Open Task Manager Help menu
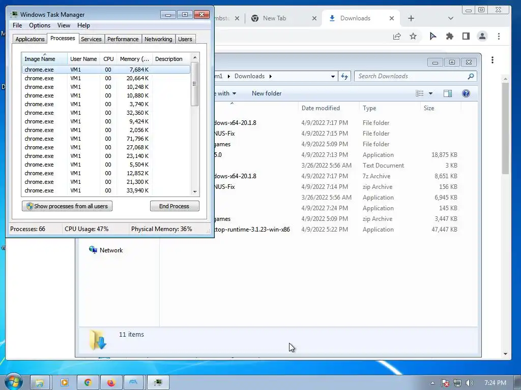This screenshot has width=521, height=390. click(x=83, y=25)
